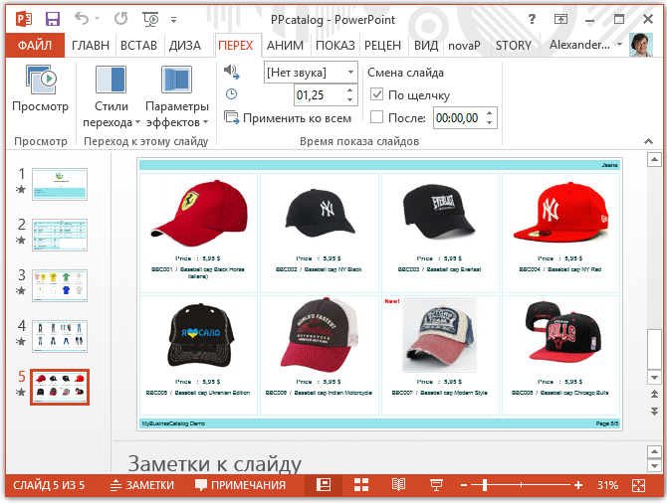Click inside the 01,25 duration field
This screenshot has width=667, height=503.
tap(319, 94)
